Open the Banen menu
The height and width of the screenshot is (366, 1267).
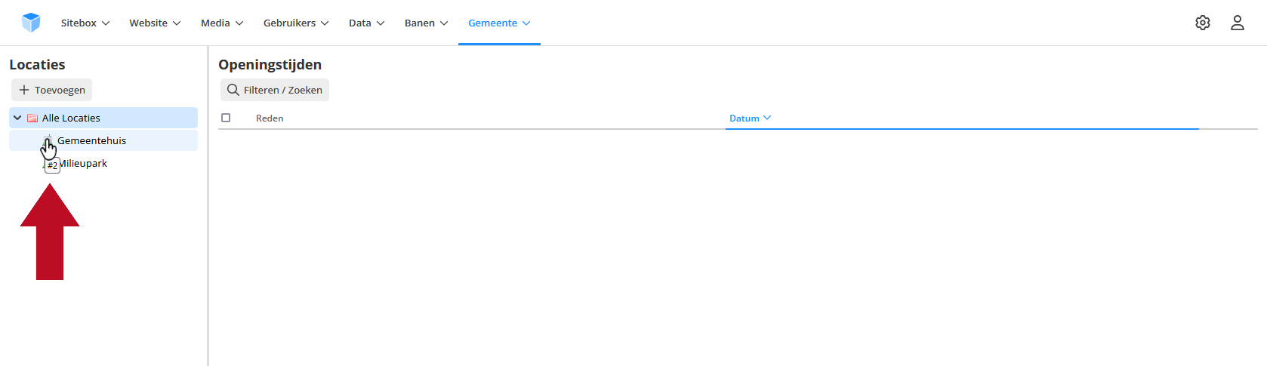click(x=426, y=23)
